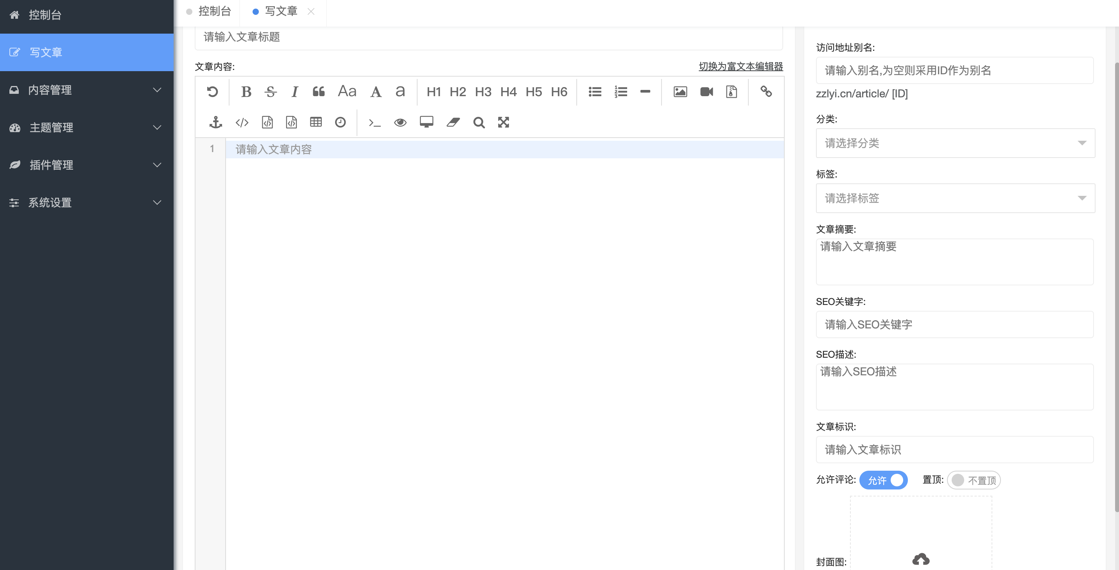Click into the 文章摘要 textarea
This screenshot has width=1119, height=570.
(954, 262)
